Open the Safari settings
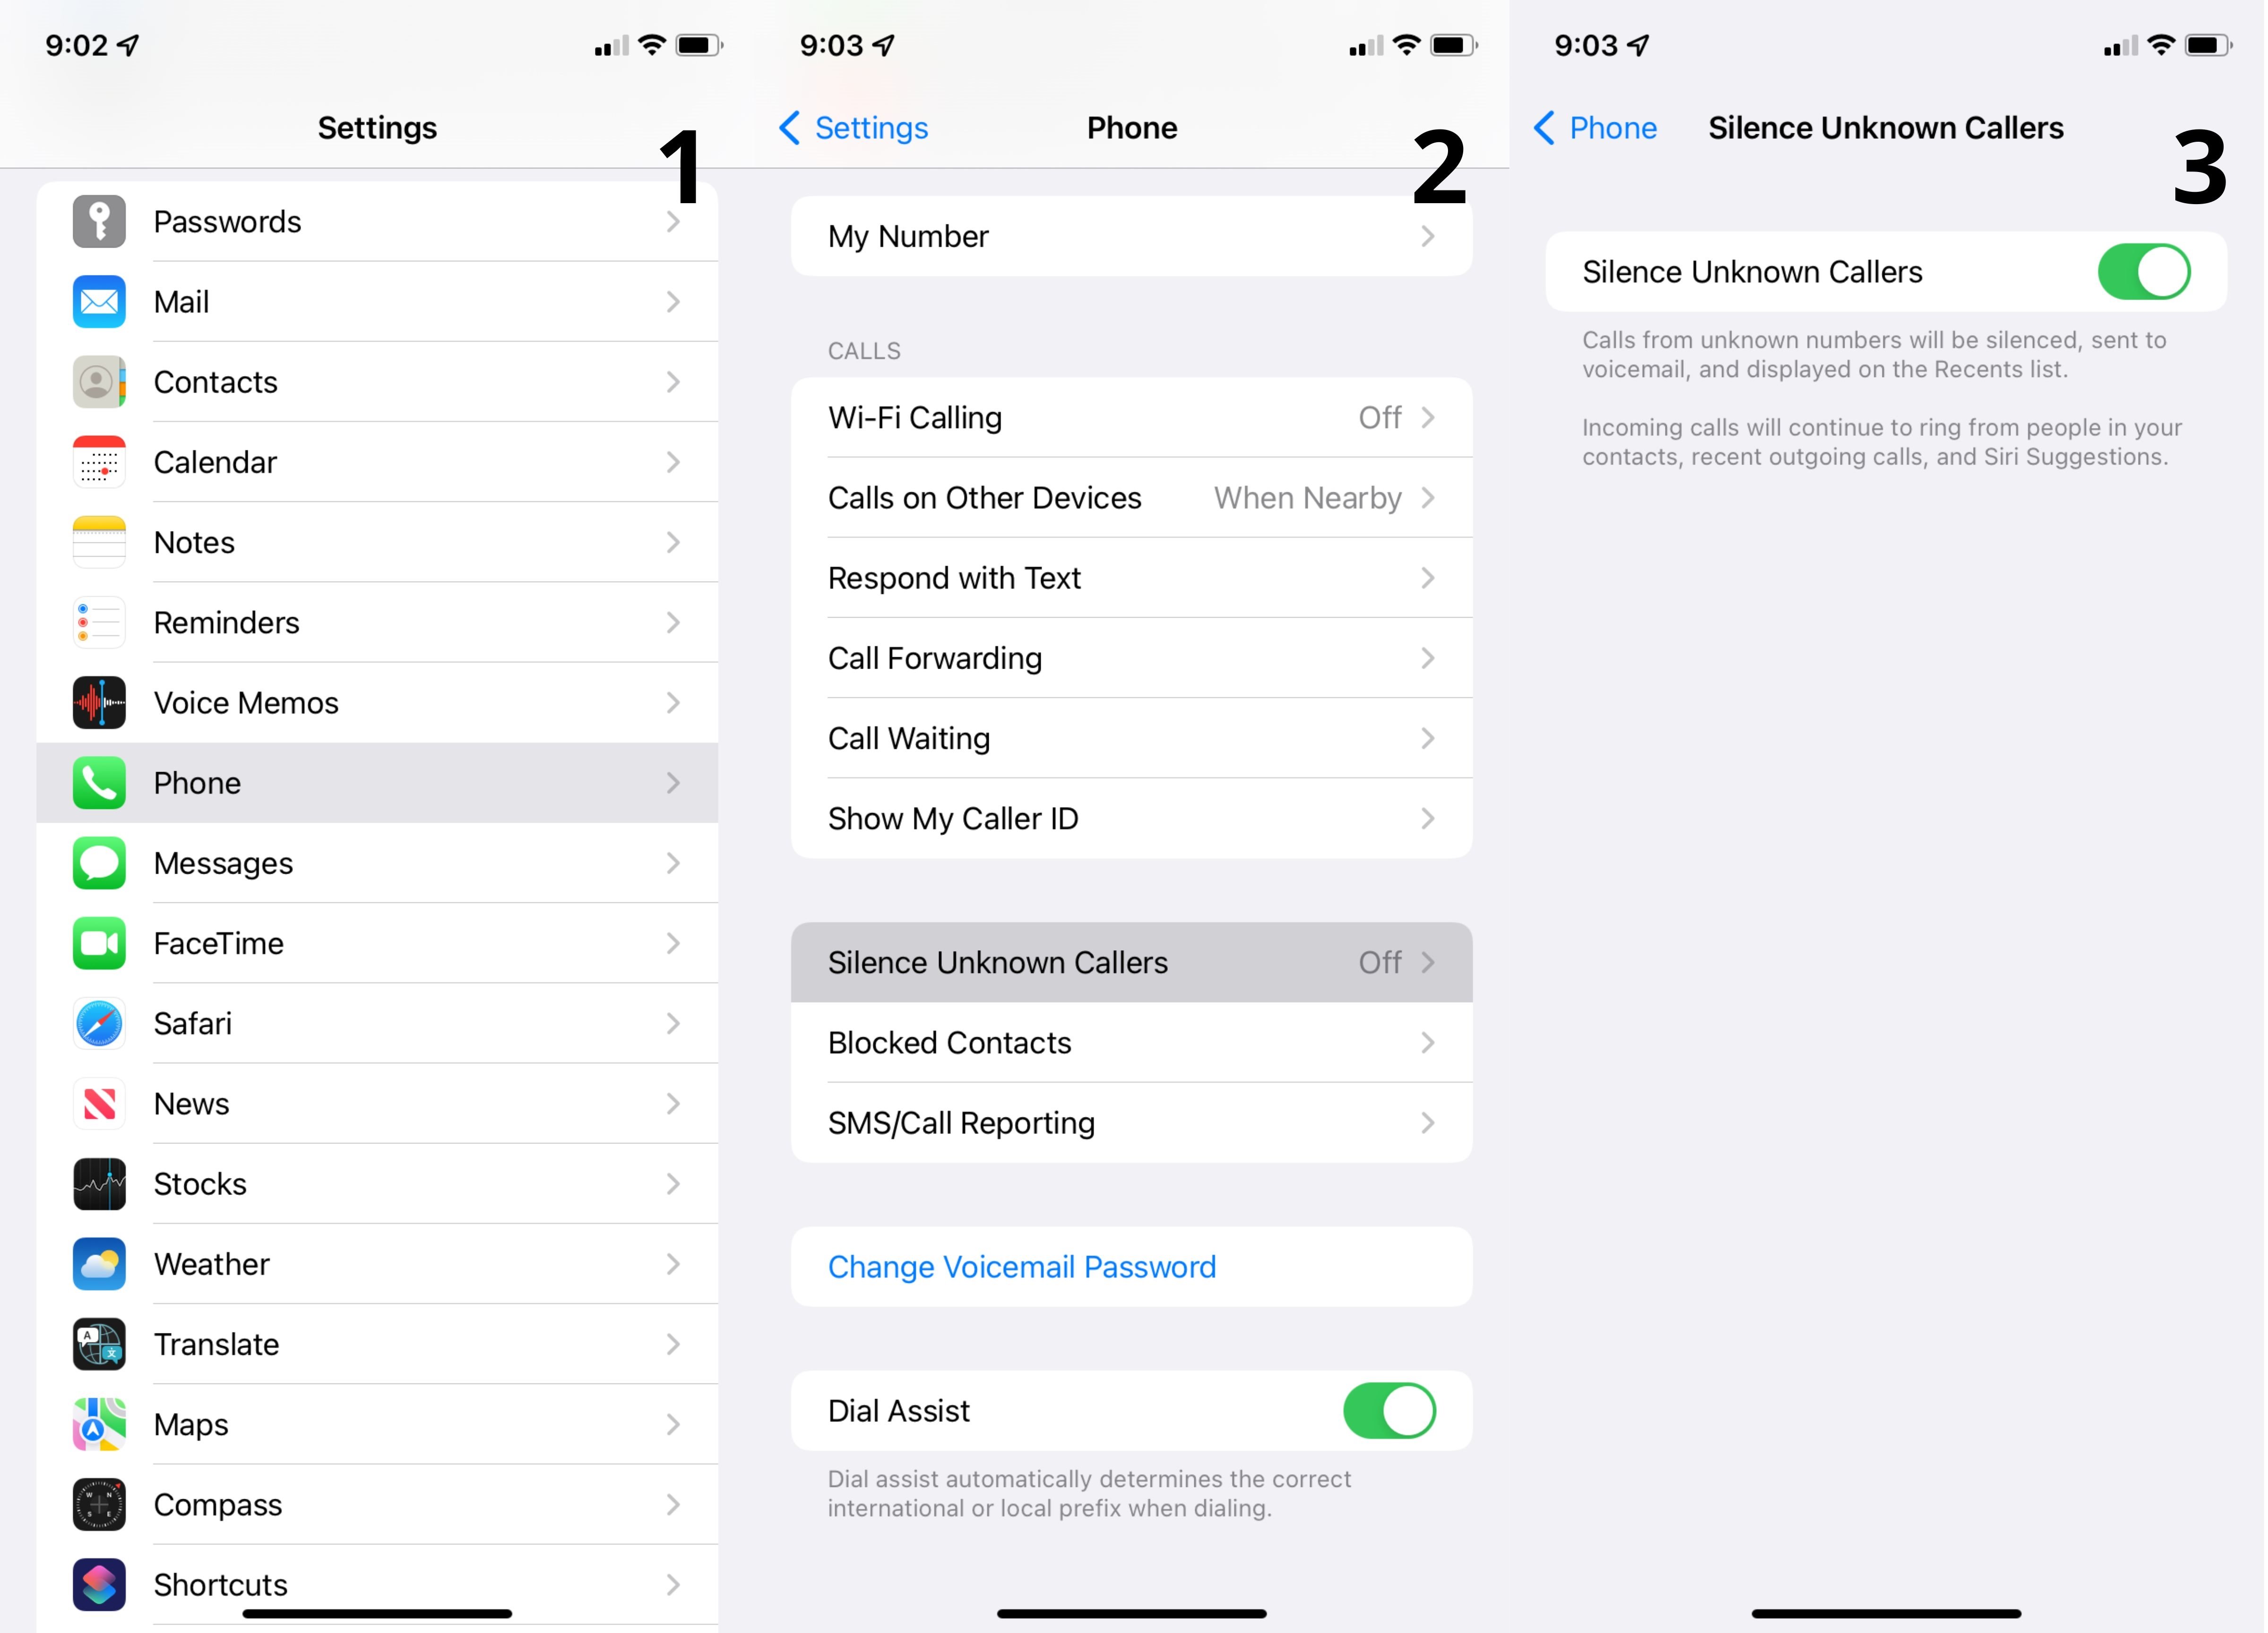Viewport: 2268px width, 1633px height. (x=377, y=1023)
